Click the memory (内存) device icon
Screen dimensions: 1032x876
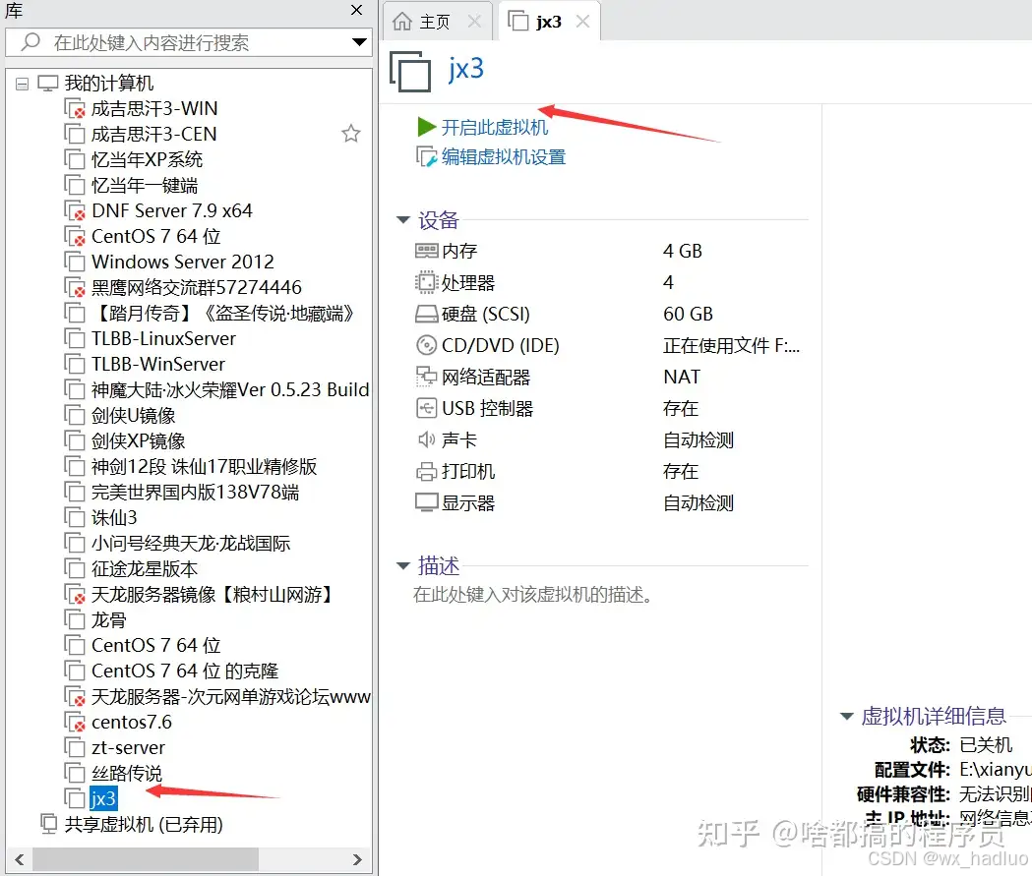point(427,251)
